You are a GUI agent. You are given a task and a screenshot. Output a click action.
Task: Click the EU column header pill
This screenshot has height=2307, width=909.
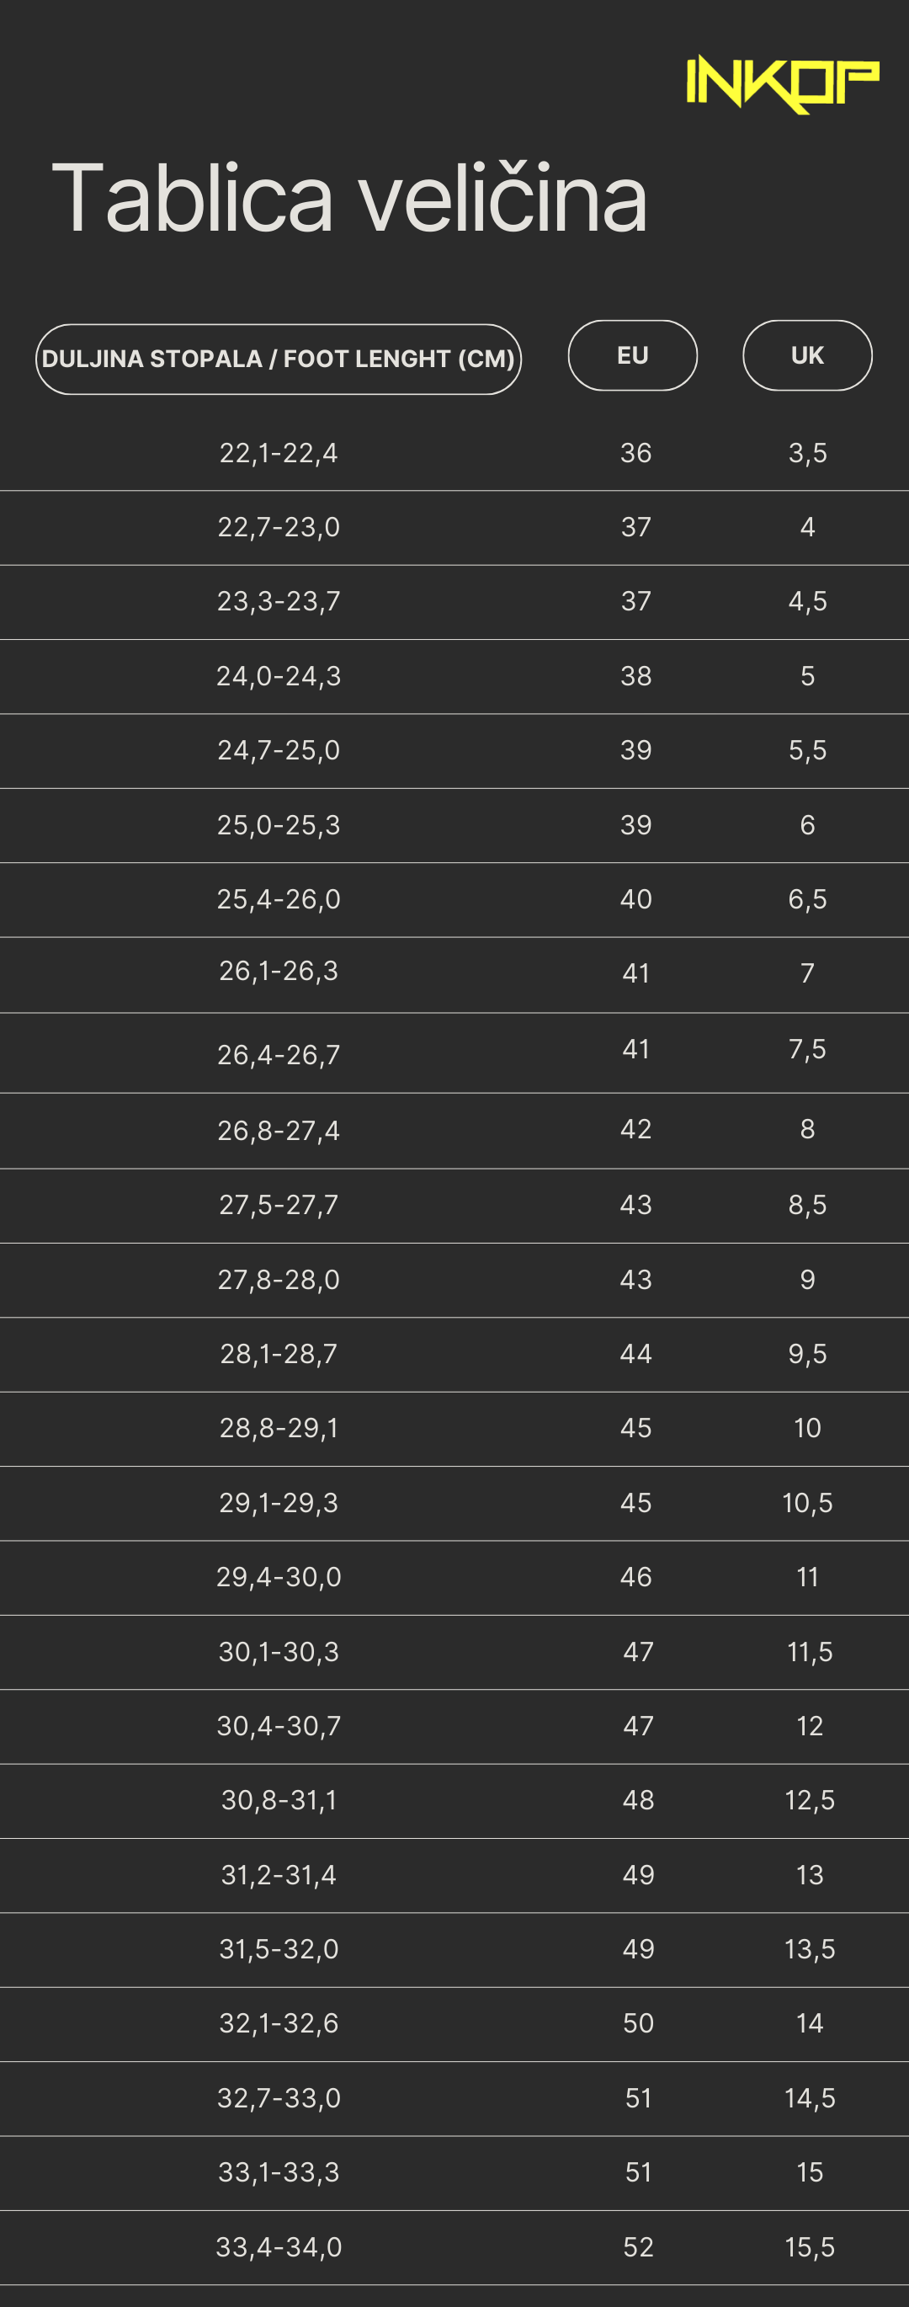(632, 355)
